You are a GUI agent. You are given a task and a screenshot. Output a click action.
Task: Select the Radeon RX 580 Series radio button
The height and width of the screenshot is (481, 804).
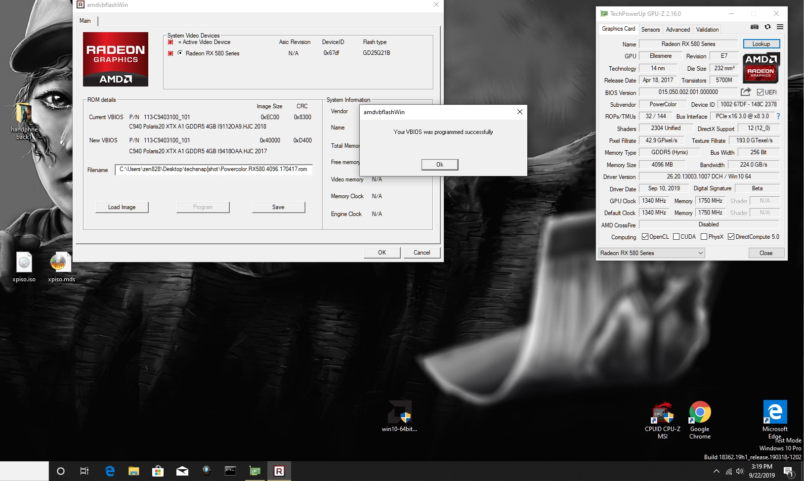pyautogui.click(x=180, y=53)
